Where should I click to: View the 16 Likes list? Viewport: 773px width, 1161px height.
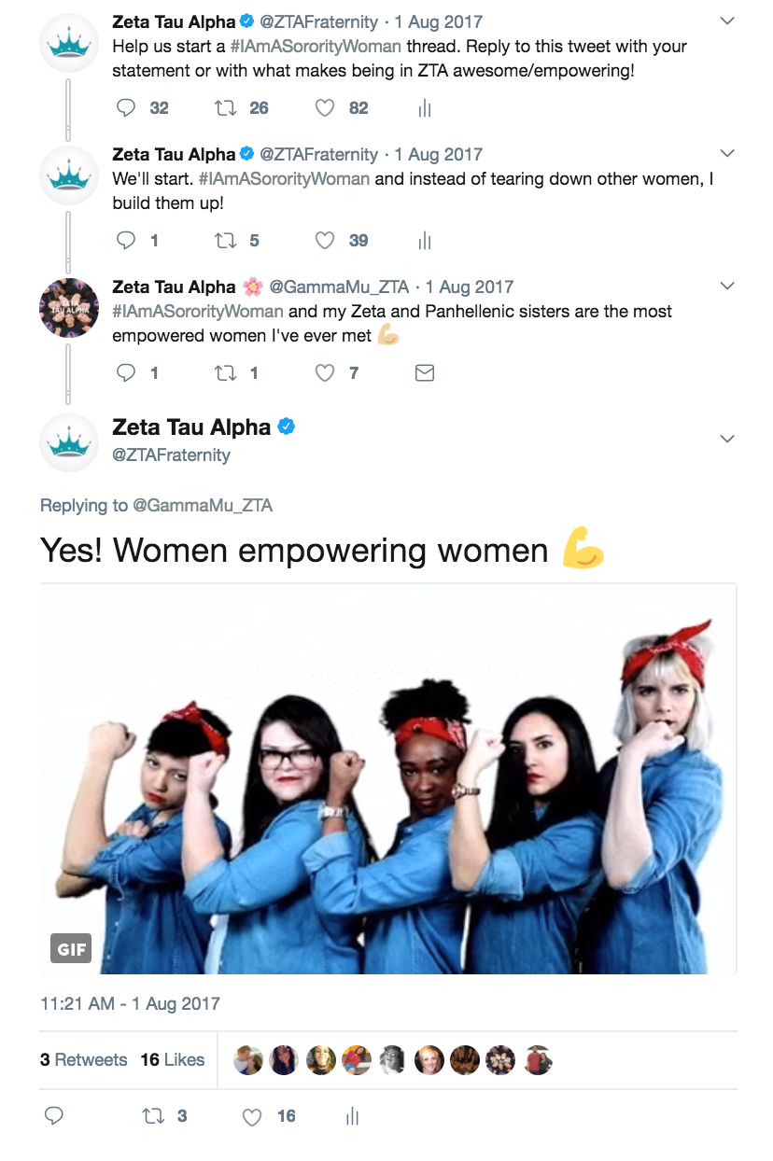click(173, 1059)
